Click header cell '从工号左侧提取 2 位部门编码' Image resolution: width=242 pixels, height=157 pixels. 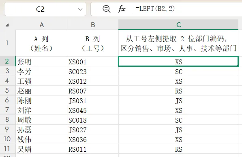(178, 43)
